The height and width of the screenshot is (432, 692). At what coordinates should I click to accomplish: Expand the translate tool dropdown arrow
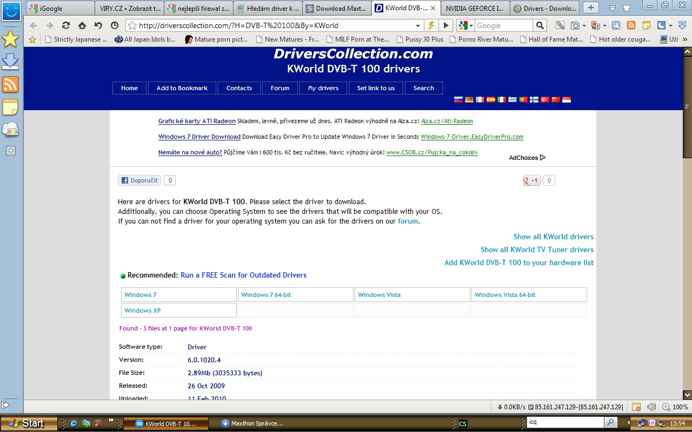(604, 25)
